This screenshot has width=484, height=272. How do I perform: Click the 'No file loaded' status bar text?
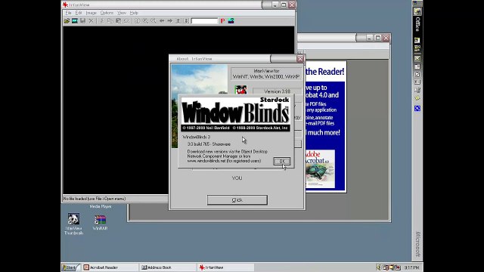tap(95, 199)
